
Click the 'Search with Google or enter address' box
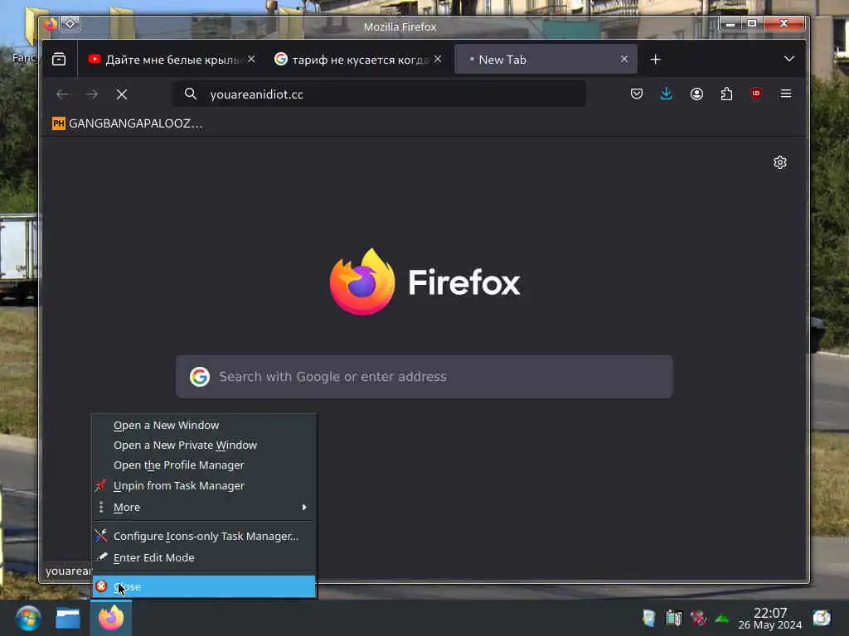[424, 377]
